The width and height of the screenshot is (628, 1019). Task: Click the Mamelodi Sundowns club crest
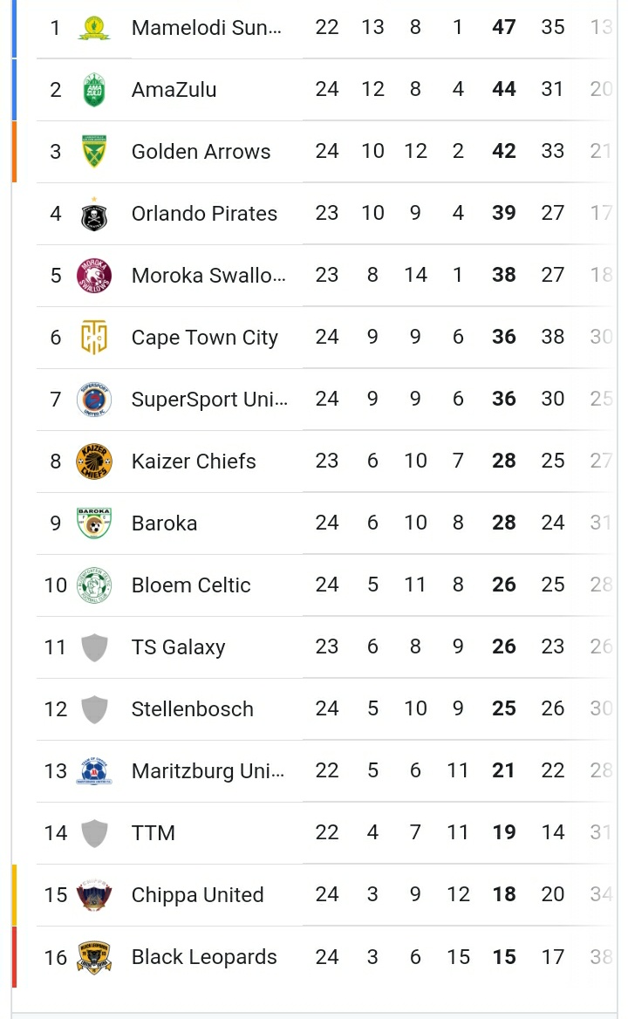(94, 28)
